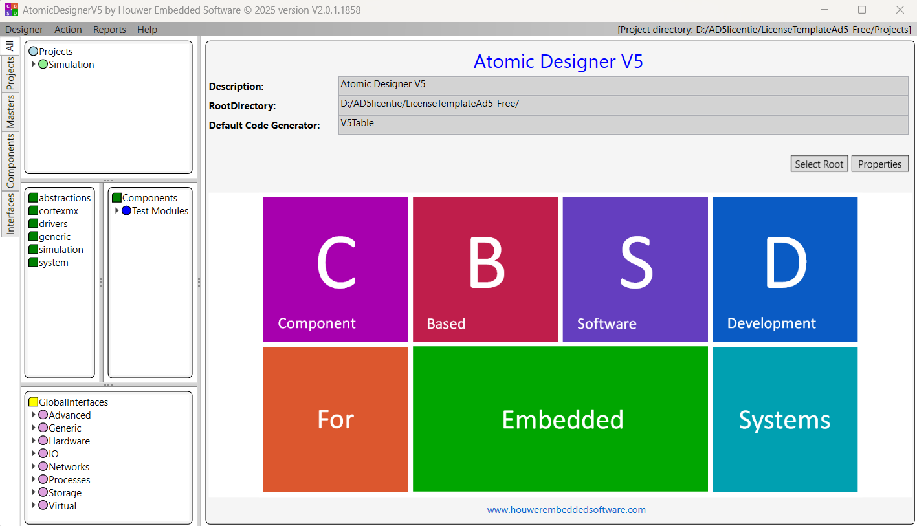The width and height of the screenshot is (917, 526).
Task: Click the yellow GlobalInterfaces folder icon
Action: click(34, 402)
